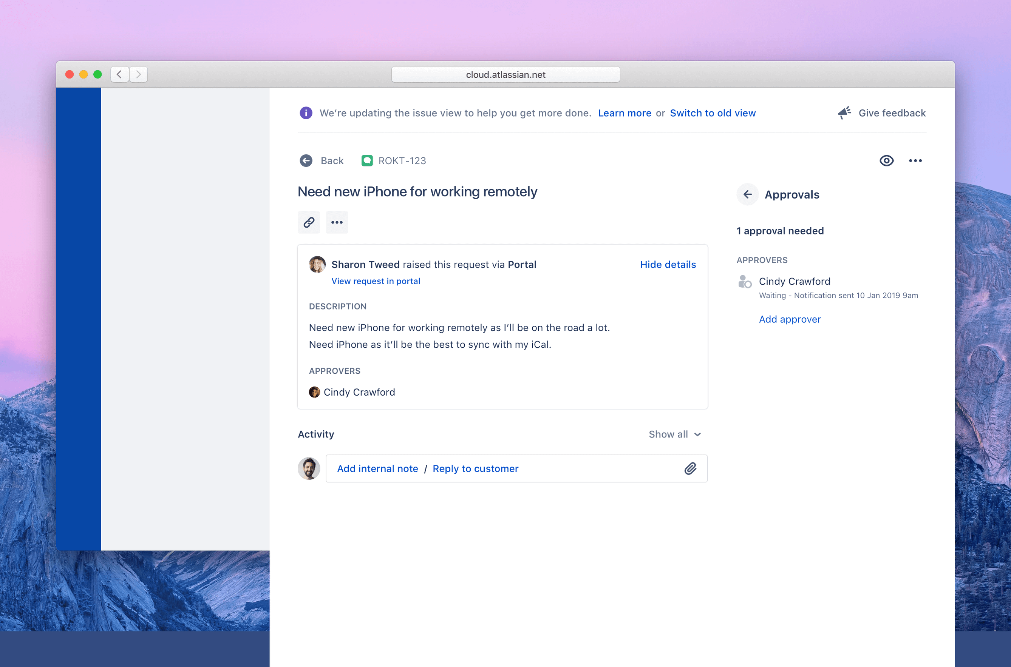Click the ROKT-123 issue type icon
Image resolution: width=1011 pixels, height=667 pixels.
tap(367, 160)
